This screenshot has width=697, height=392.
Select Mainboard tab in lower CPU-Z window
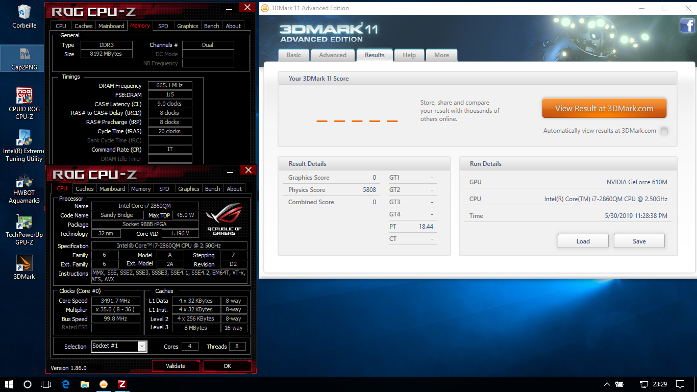click(x=112, y=189)
